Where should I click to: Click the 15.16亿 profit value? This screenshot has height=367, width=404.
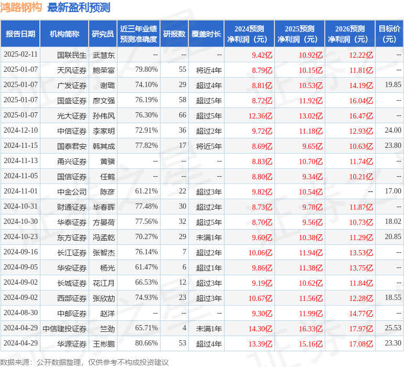[x=311, y=344]
